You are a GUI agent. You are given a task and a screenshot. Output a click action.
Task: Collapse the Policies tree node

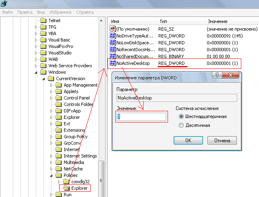tap(51, 176)
